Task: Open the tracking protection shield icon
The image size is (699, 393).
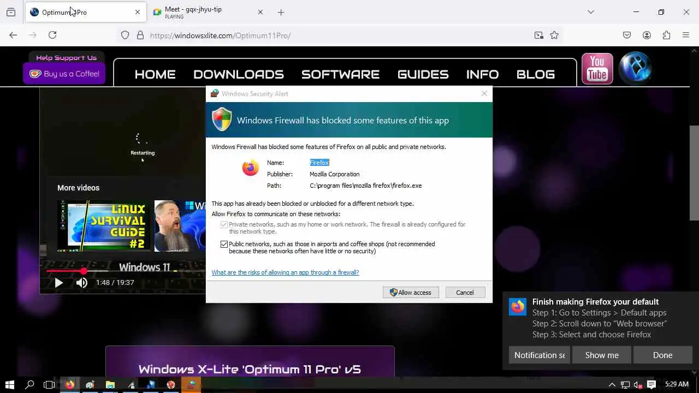Action: (x=125, y=35)
